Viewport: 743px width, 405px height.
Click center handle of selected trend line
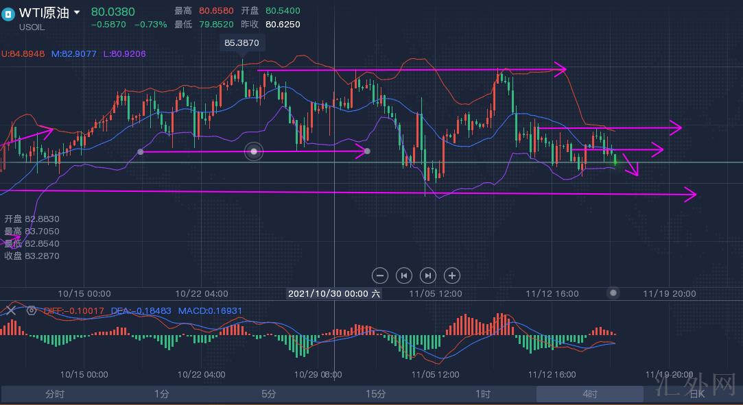pos(254,151)
